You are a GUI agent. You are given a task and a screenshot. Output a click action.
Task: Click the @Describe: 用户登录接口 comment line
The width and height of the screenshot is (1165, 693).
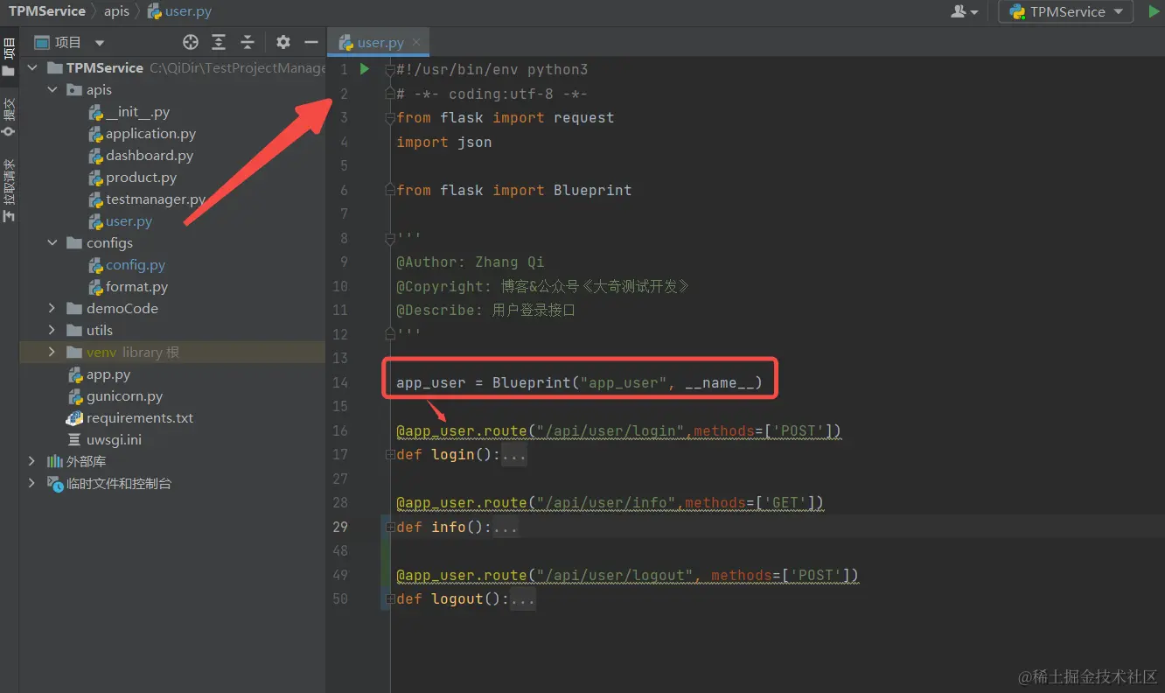(x=485, y=310)
